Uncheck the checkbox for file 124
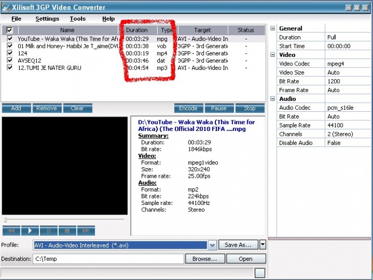 pos(10,53)
